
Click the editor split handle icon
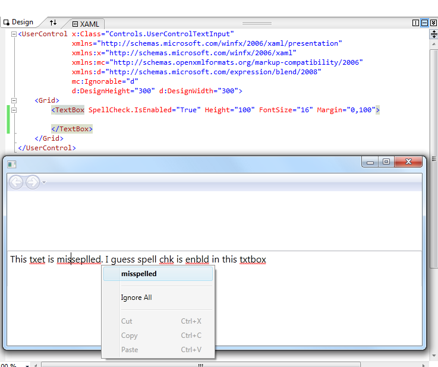[433, 35]
